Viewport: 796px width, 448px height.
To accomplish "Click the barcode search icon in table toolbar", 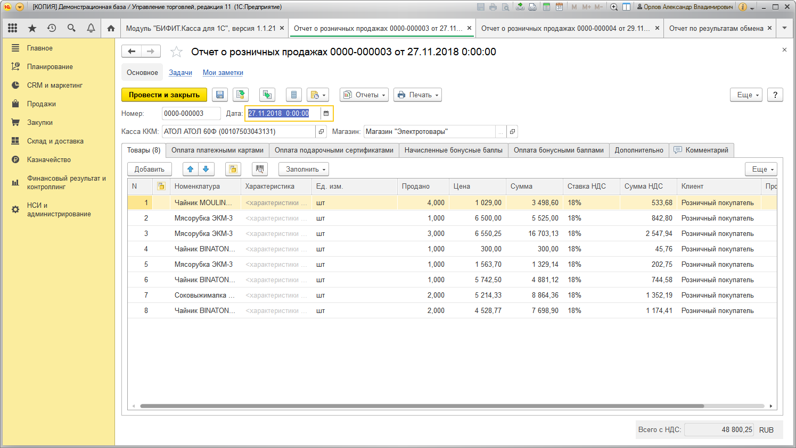I will tap(259, 169).
